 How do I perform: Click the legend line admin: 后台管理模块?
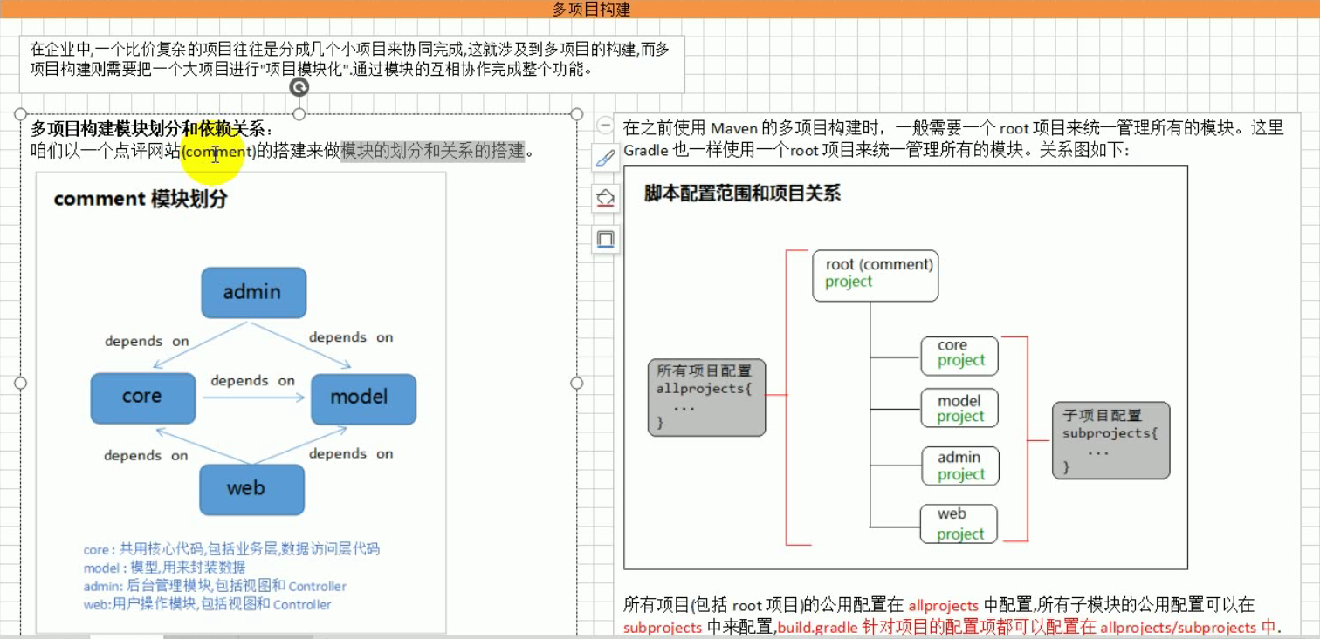(215, 586)
